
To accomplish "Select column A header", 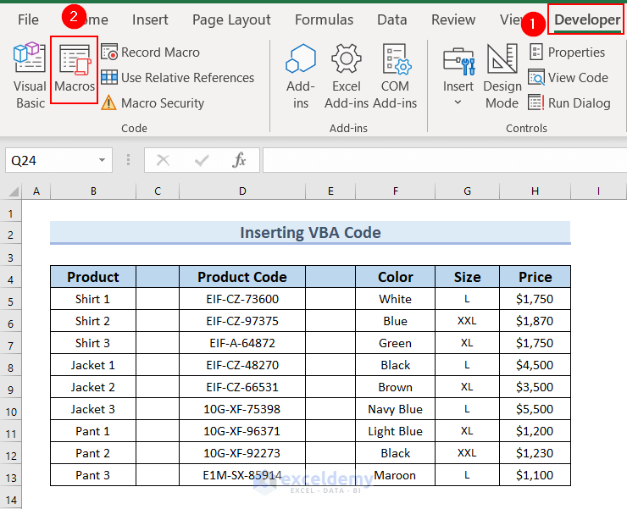I will coord(36,191).
